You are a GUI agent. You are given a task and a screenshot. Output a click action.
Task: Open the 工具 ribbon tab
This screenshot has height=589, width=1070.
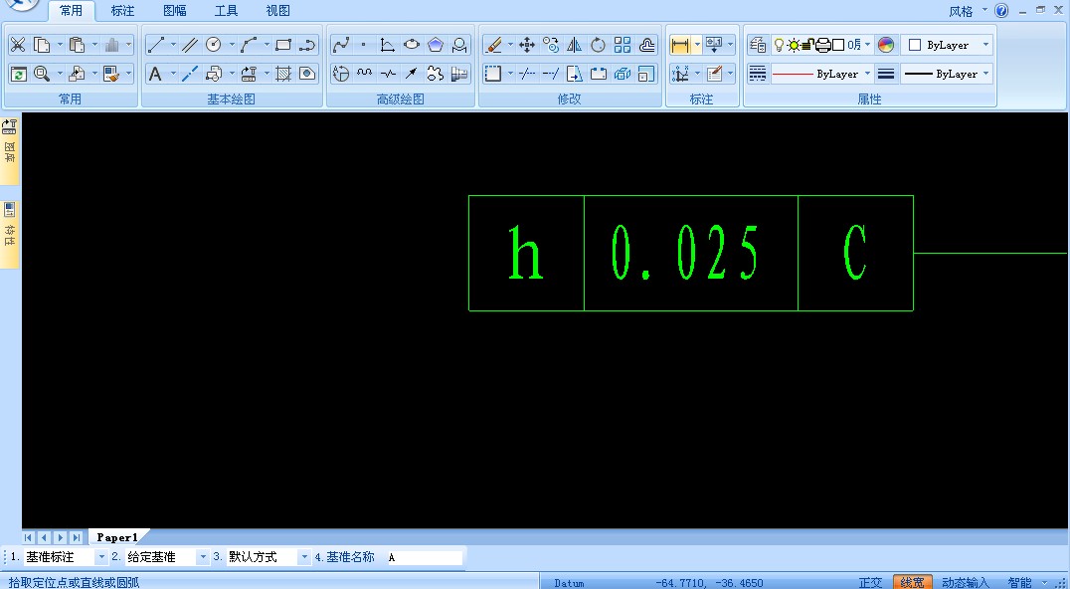226,10
